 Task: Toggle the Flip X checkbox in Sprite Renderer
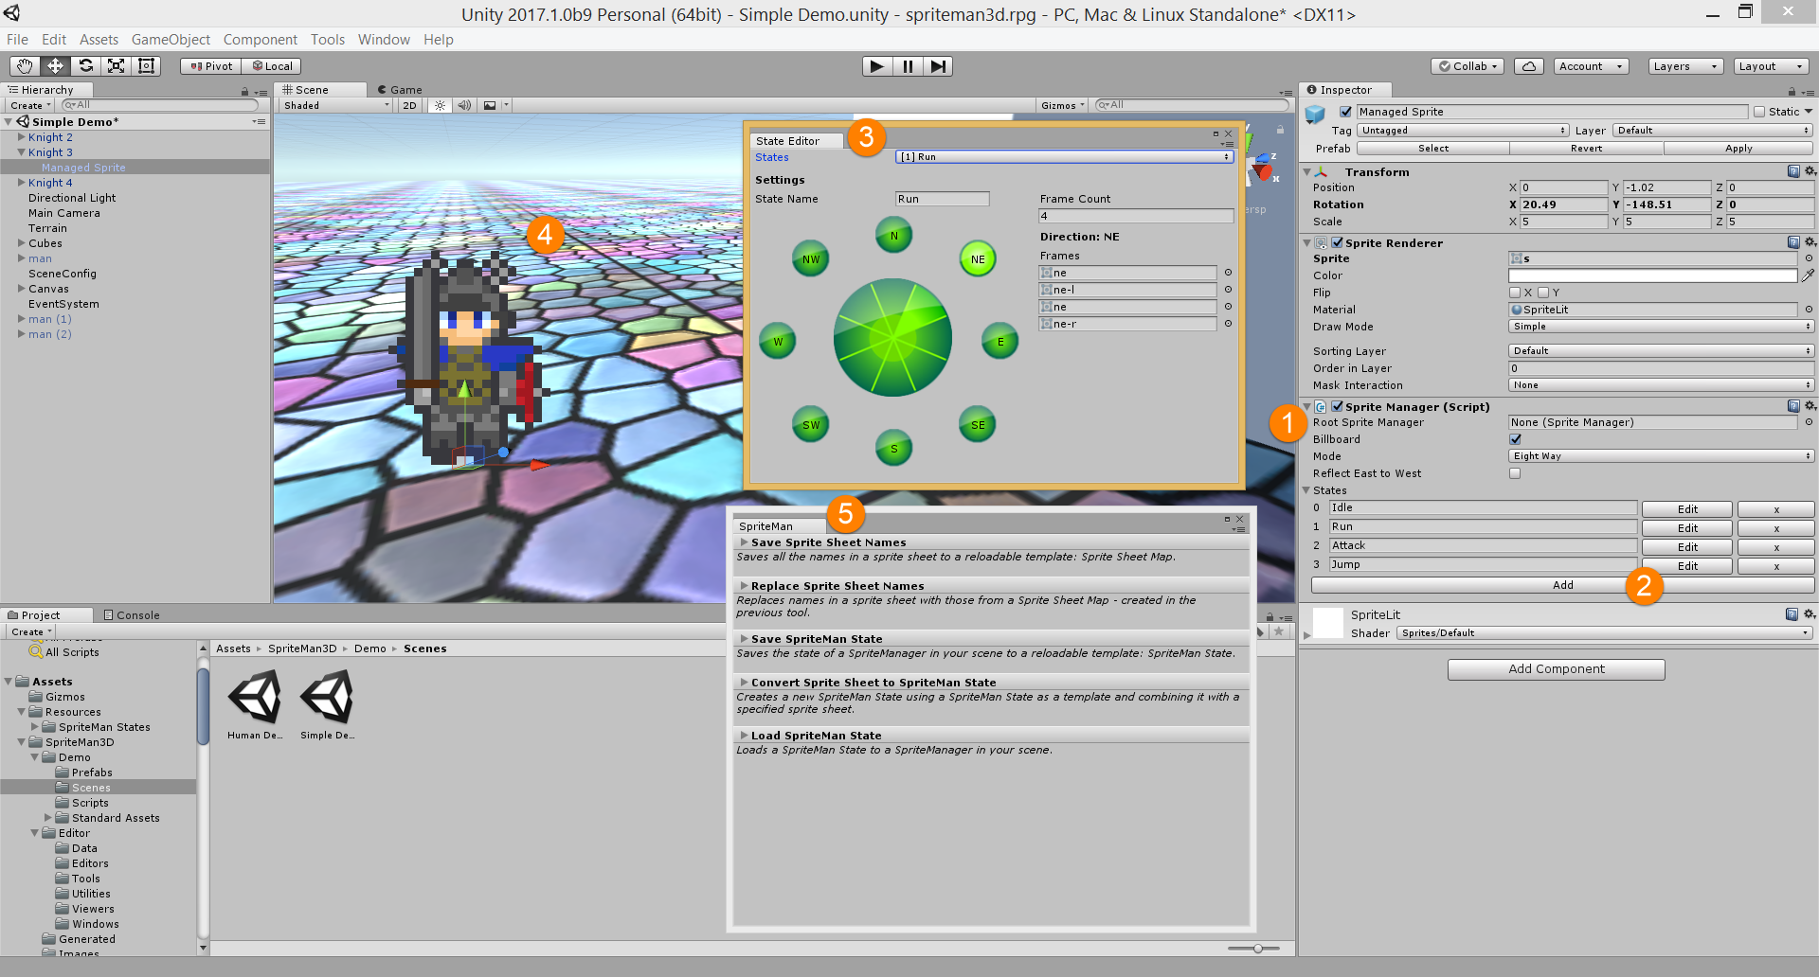pyautogui.click(x=1514, y=293)
